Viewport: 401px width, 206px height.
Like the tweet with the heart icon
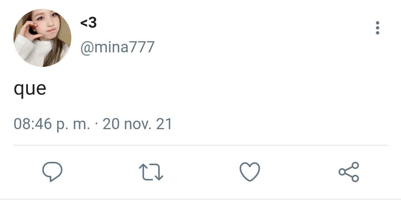click(x=250, y=172)
